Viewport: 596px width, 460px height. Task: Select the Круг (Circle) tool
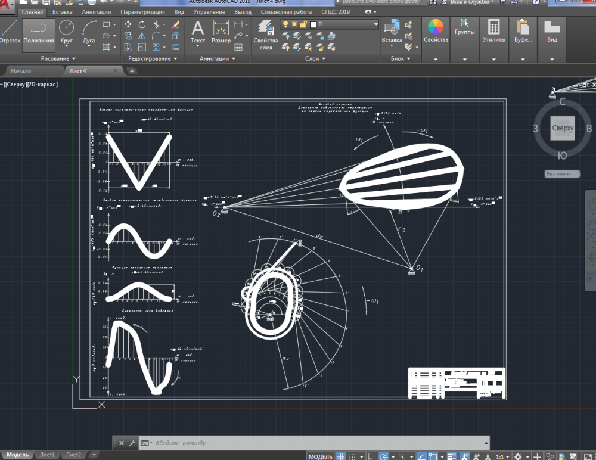[67, 33]
